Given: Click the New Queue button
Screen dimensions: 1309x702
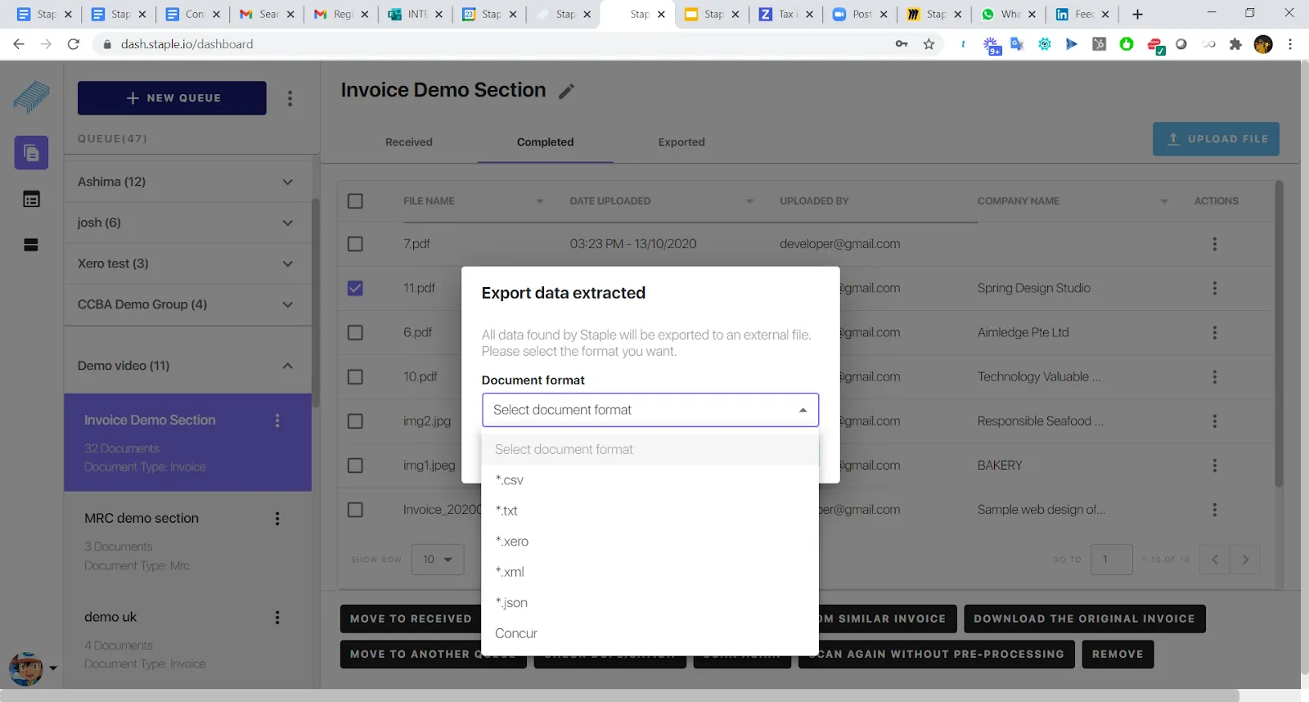Looking at the screenshot, I should click(172, 98).
